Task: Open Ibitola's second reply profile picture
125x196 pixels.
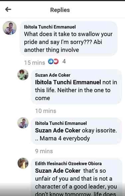Action: (23, 123)
